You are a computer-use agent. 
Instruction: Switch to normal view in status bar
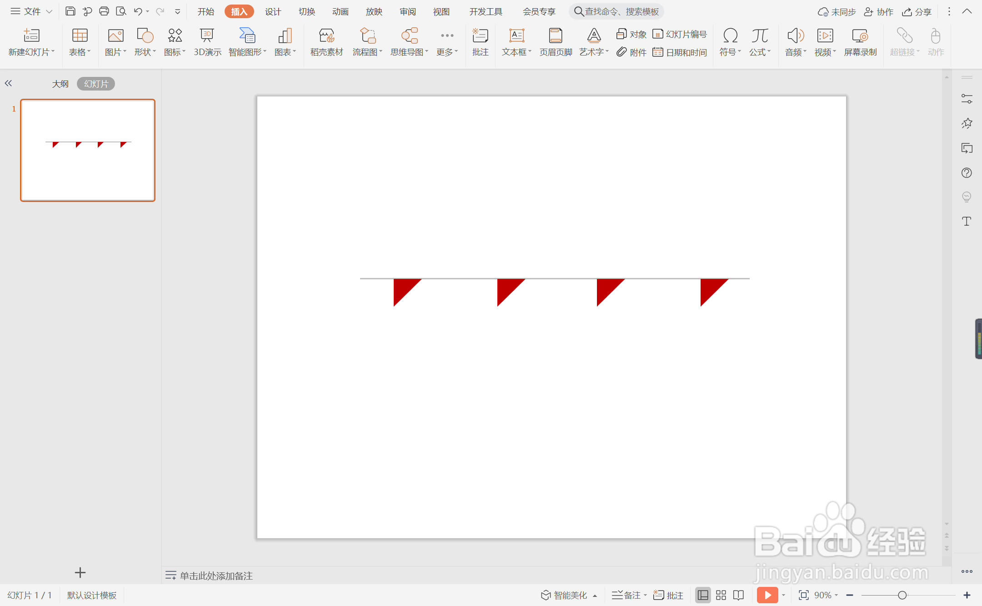pyautogui.click(x=703, y=595)
